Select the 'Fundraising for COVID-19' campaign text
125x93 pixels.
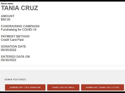[x=18, y=30]
